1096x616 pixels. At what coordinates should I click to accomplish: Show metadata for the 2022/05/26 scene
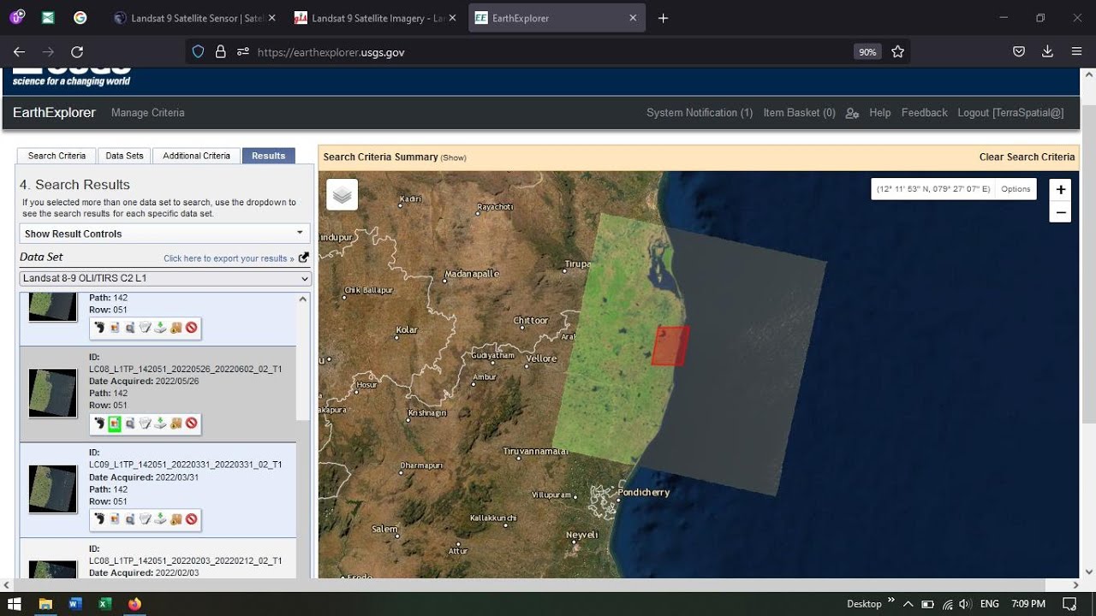coord(146,423)
